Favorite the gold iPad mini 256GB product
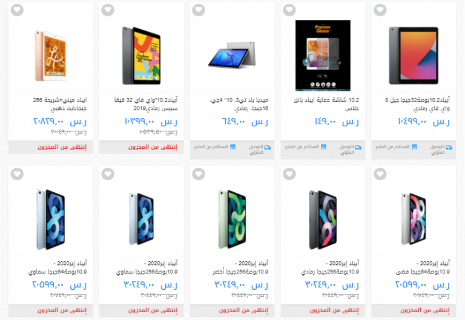 [17, 10]
